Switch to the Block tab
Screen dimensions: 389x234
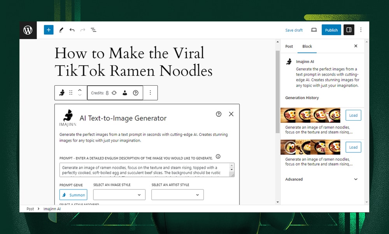[307, 46]
